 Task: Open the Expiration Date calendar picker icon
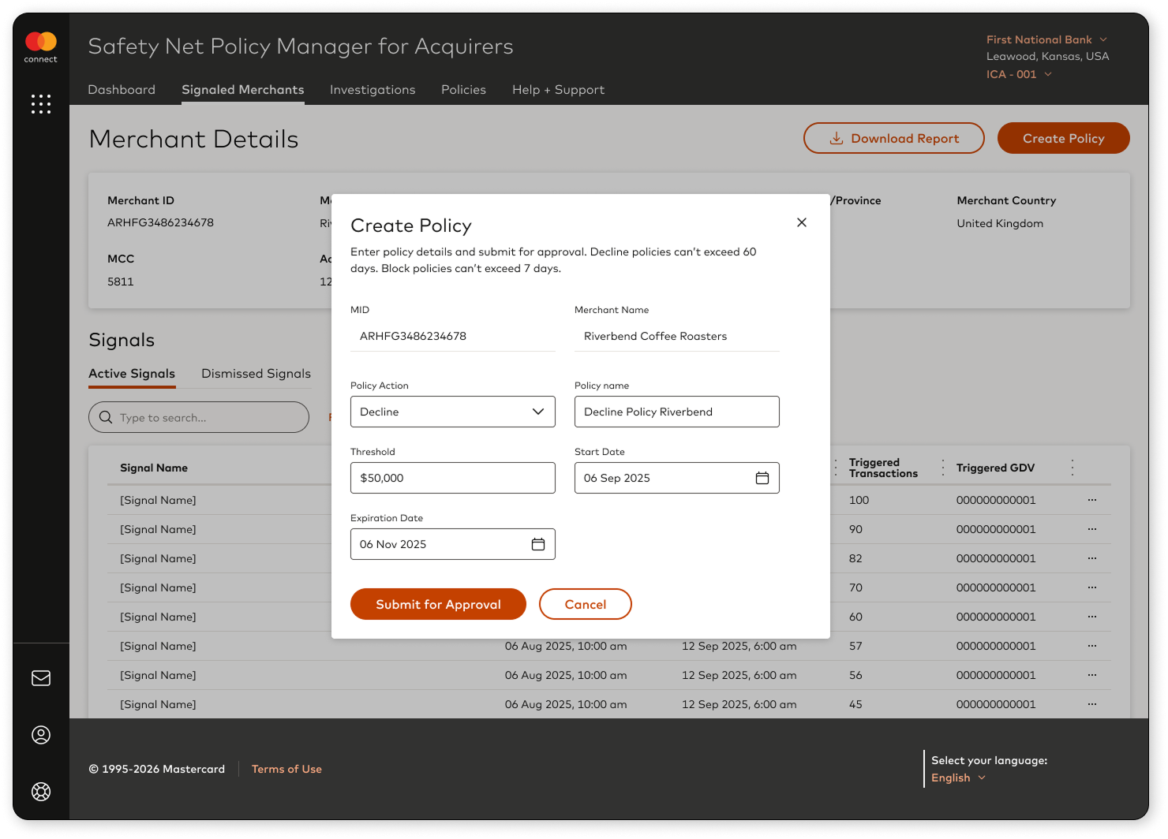(538, 544)
